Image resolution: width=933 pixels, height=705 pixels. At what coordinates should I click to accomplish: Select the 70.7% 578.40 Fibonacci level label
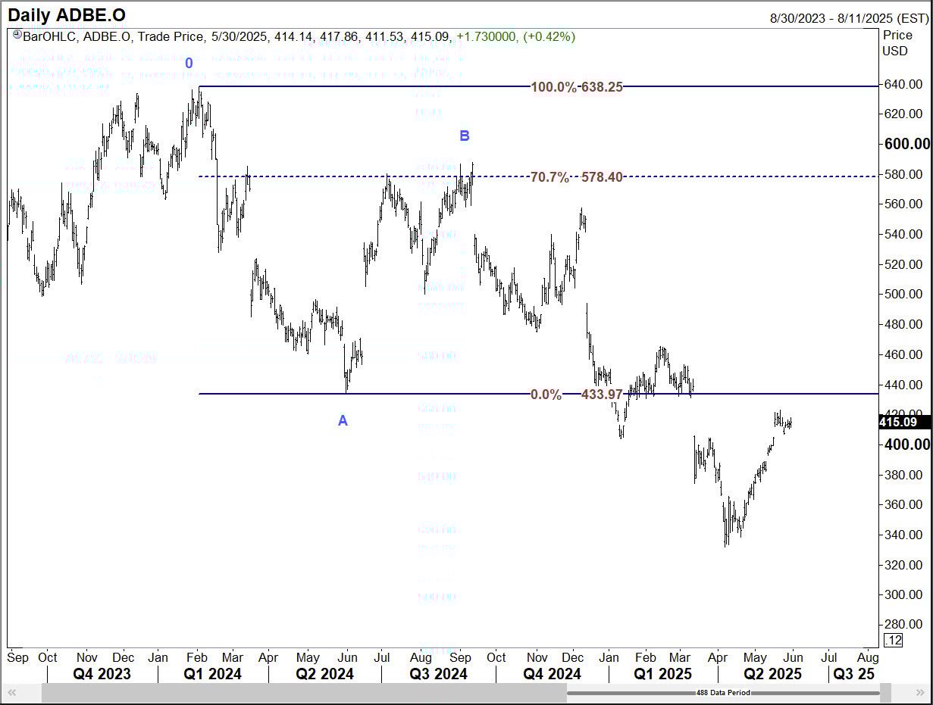[577, 177]
